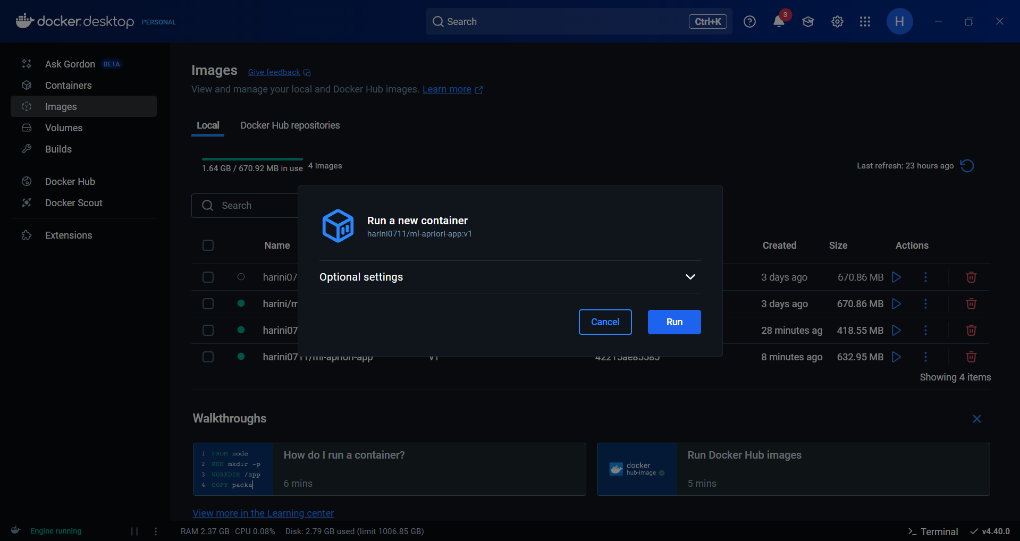Toggle the select-all images checkbox

click(208, 245)
